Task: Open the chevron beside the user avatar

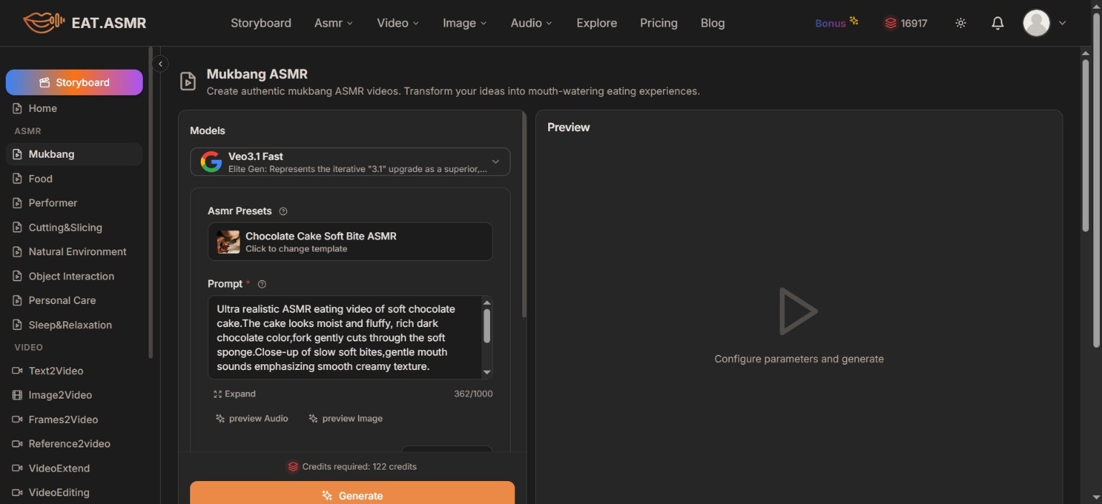Action: [1063, 23]
